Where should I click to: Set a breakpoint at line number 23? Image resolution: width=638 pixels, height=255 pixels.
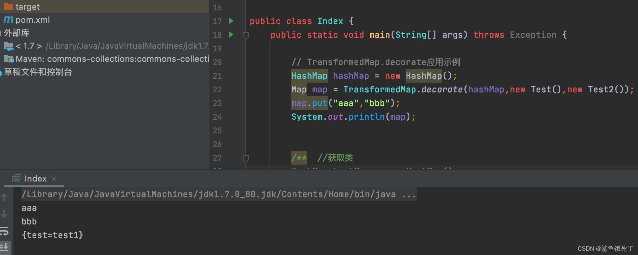point(217,103)
